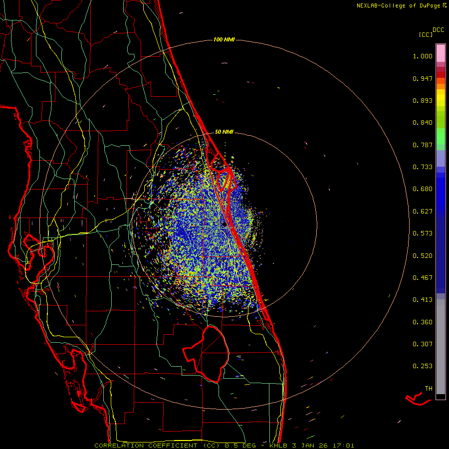449x449 pixels.
Task: Select the 0.307 scale value
Action: click(423, 344)
